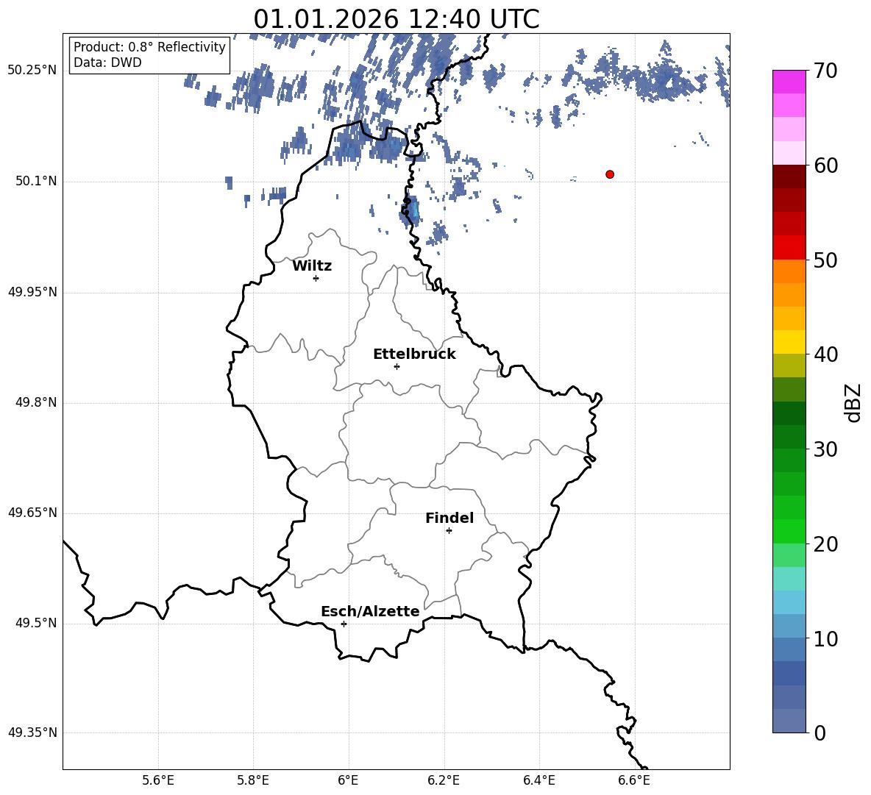The height and width of the screenshot is (795, 871).
Task: Select the yellow 40 dBZ colorbar segment
Action: 789,342
